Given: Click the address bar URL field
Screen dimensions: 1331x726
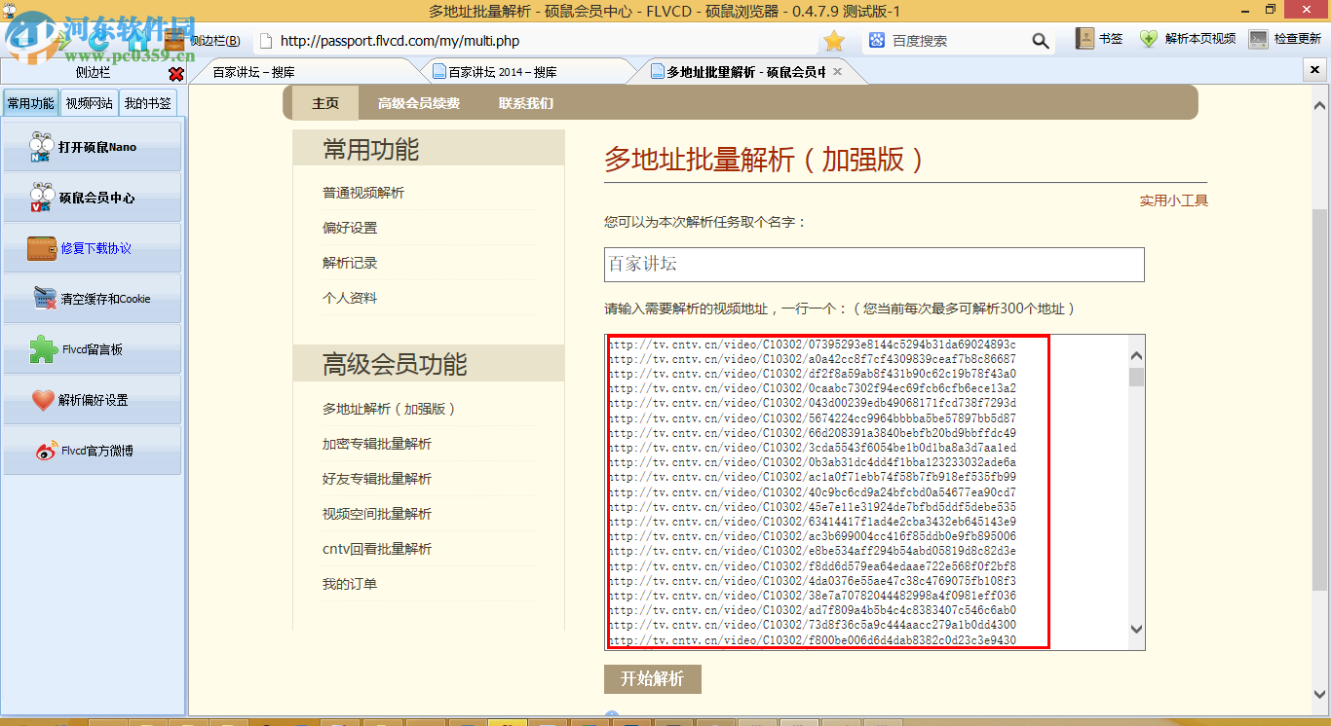Looking at the screenshot, I should coord(536,41).
